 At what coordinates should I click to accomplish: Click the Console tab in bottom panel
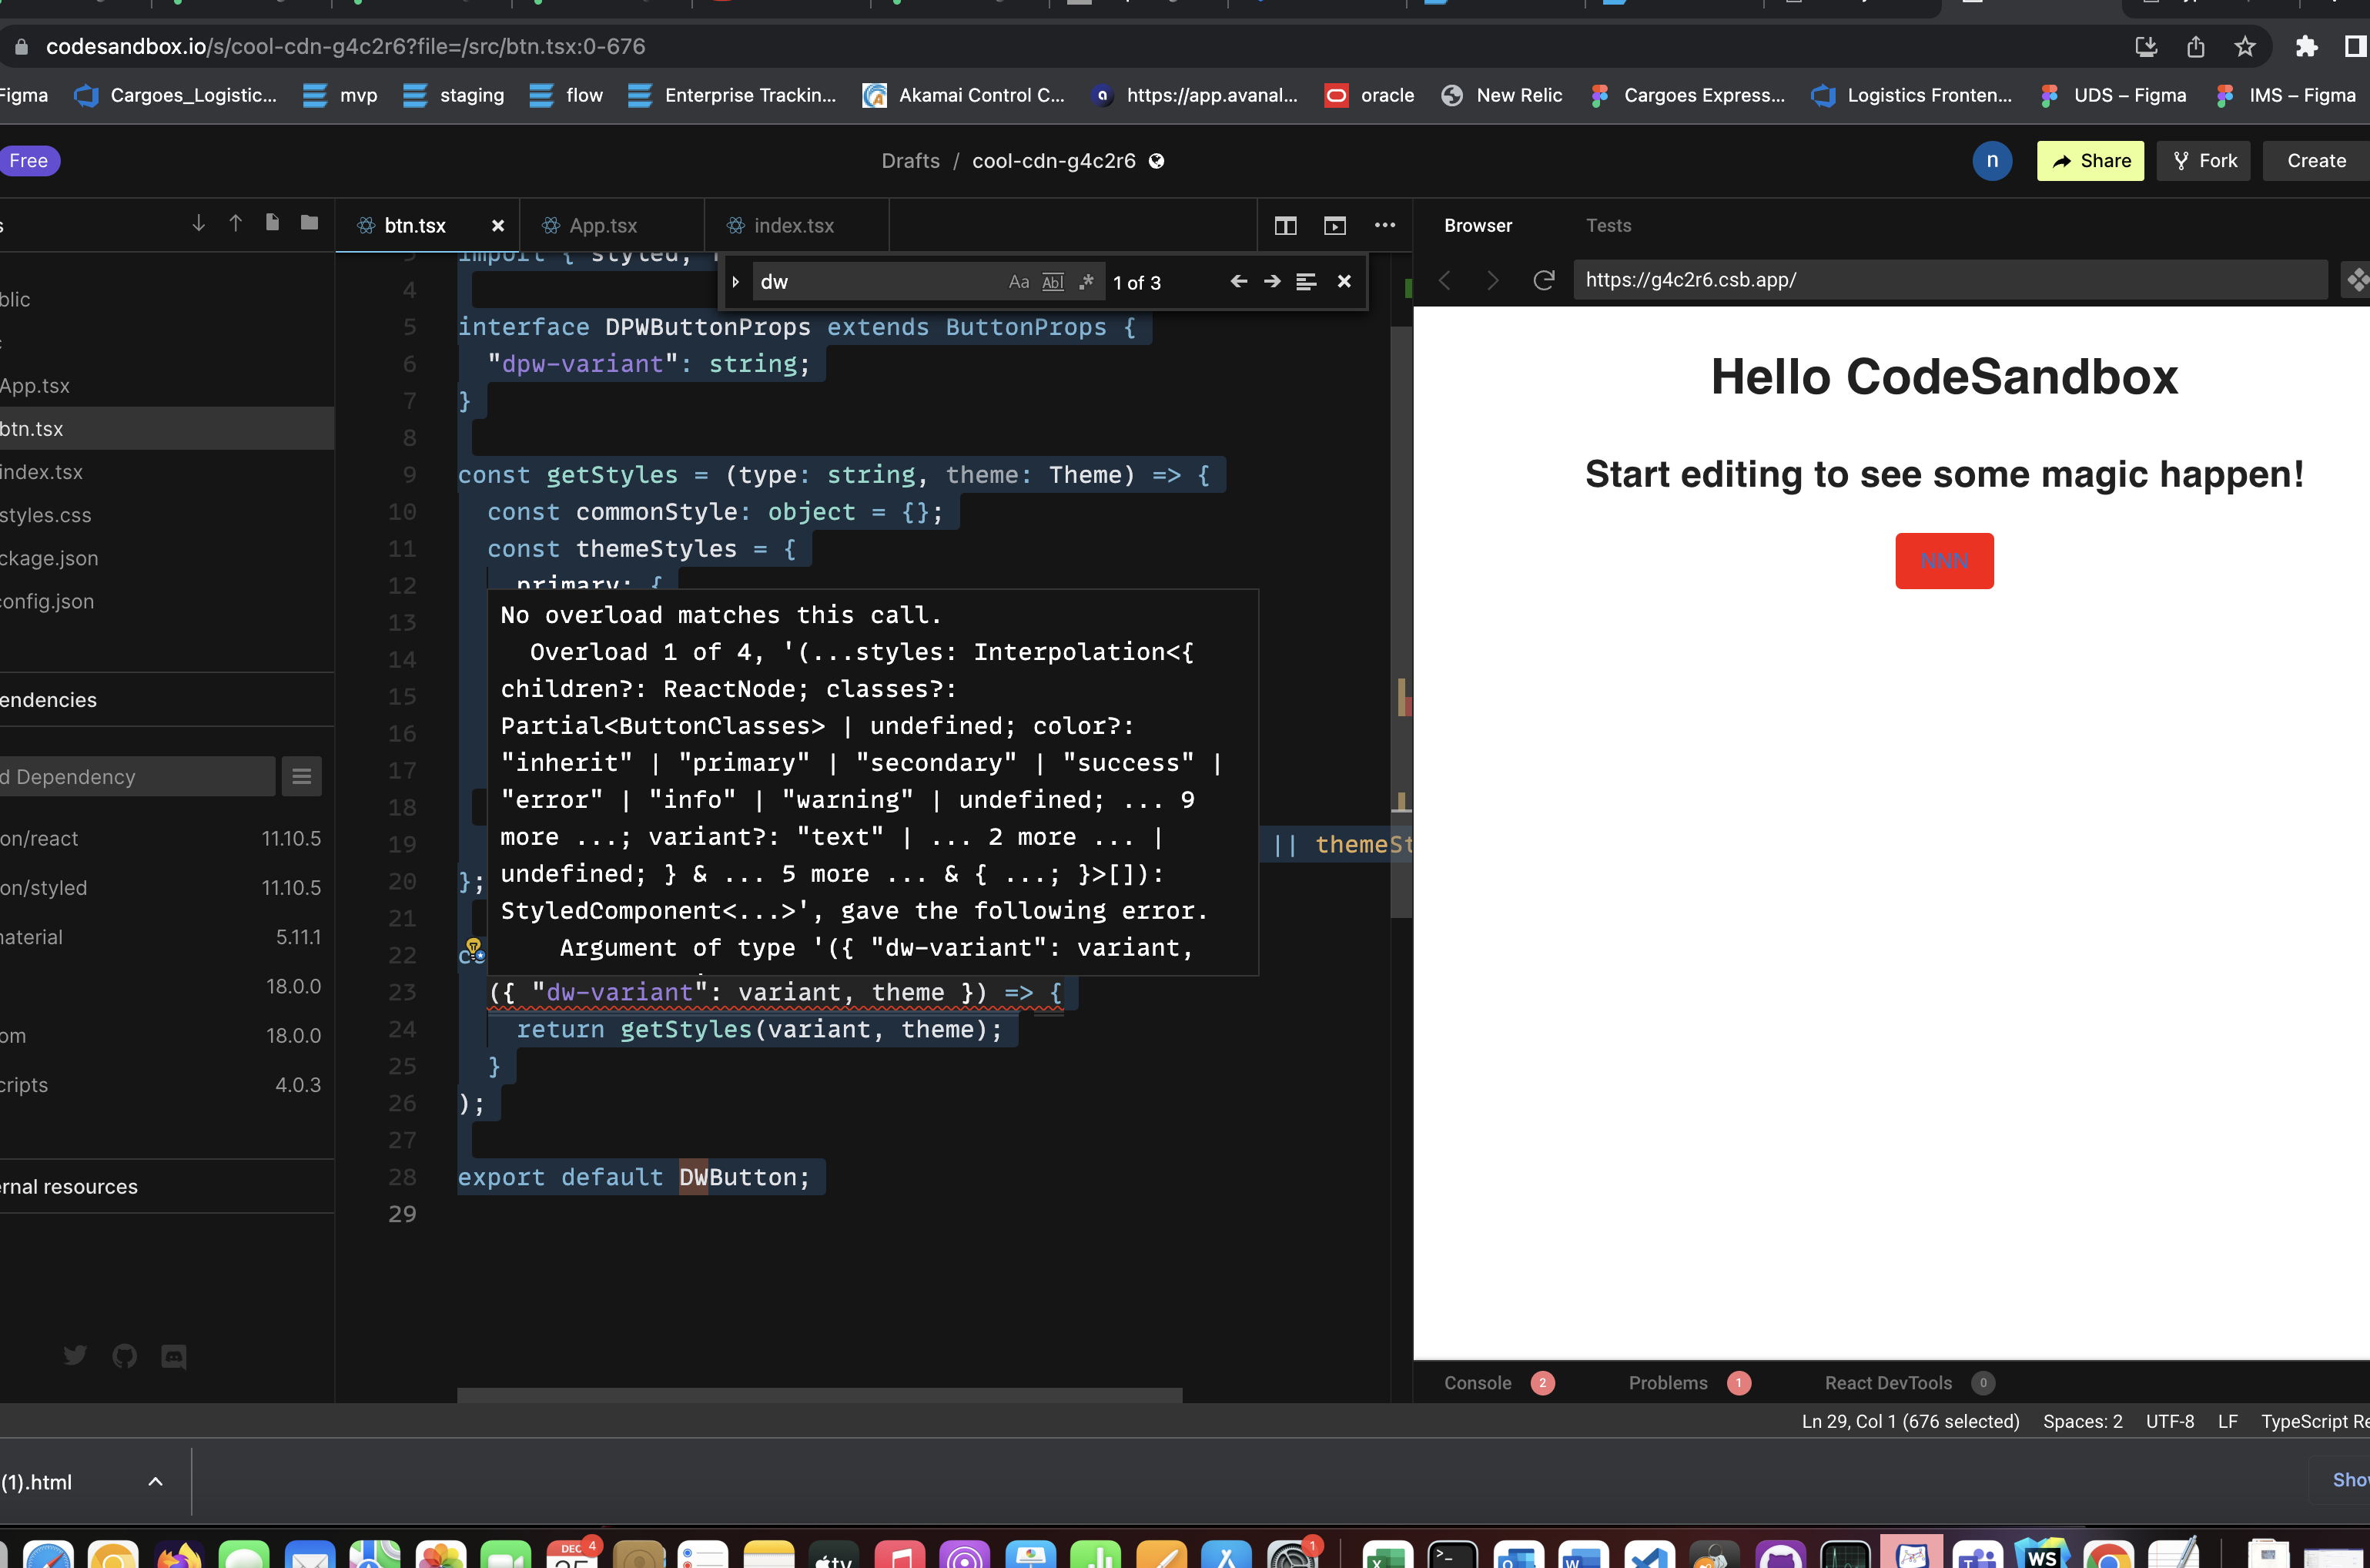[1476, 1382]
